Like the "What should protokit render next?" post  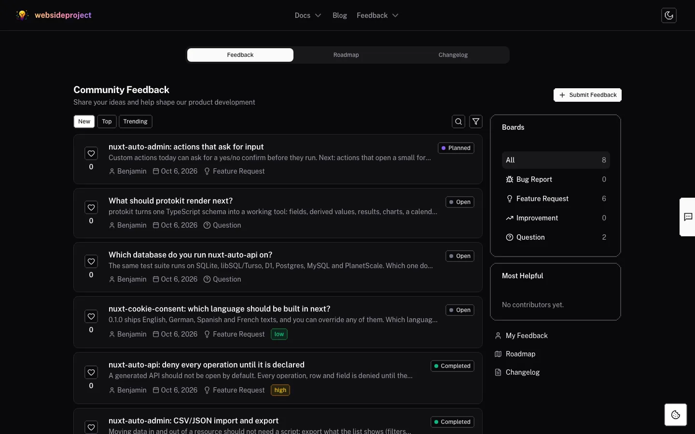point(91,207)
